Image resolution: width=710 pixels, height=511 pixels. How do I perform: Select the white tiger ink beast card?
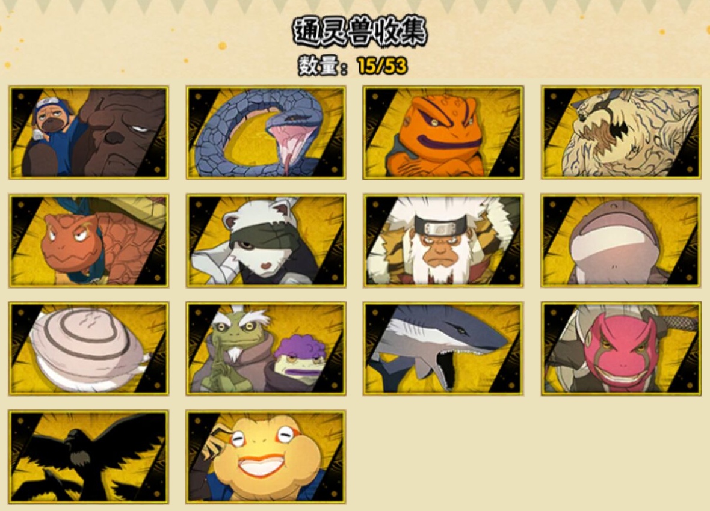pyautogui.click(x=621, y=133)
